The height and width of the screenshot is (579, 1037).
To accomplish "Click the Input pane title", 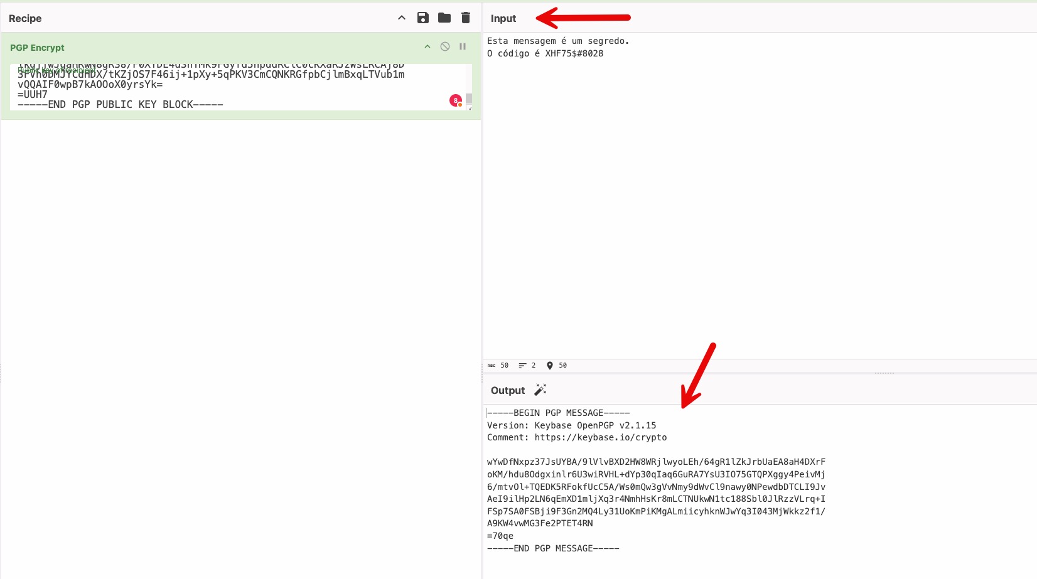I will click(x=503, y=18).
